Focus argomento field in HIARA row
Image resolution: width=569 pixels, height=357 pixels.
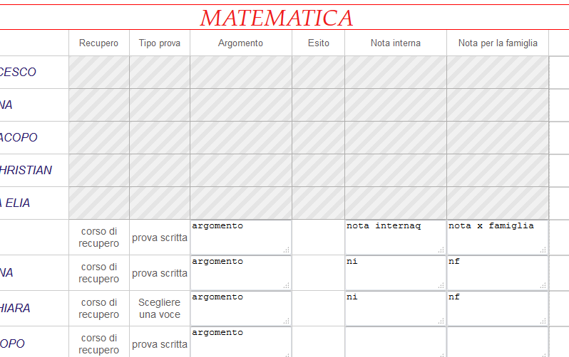(241, 308)
